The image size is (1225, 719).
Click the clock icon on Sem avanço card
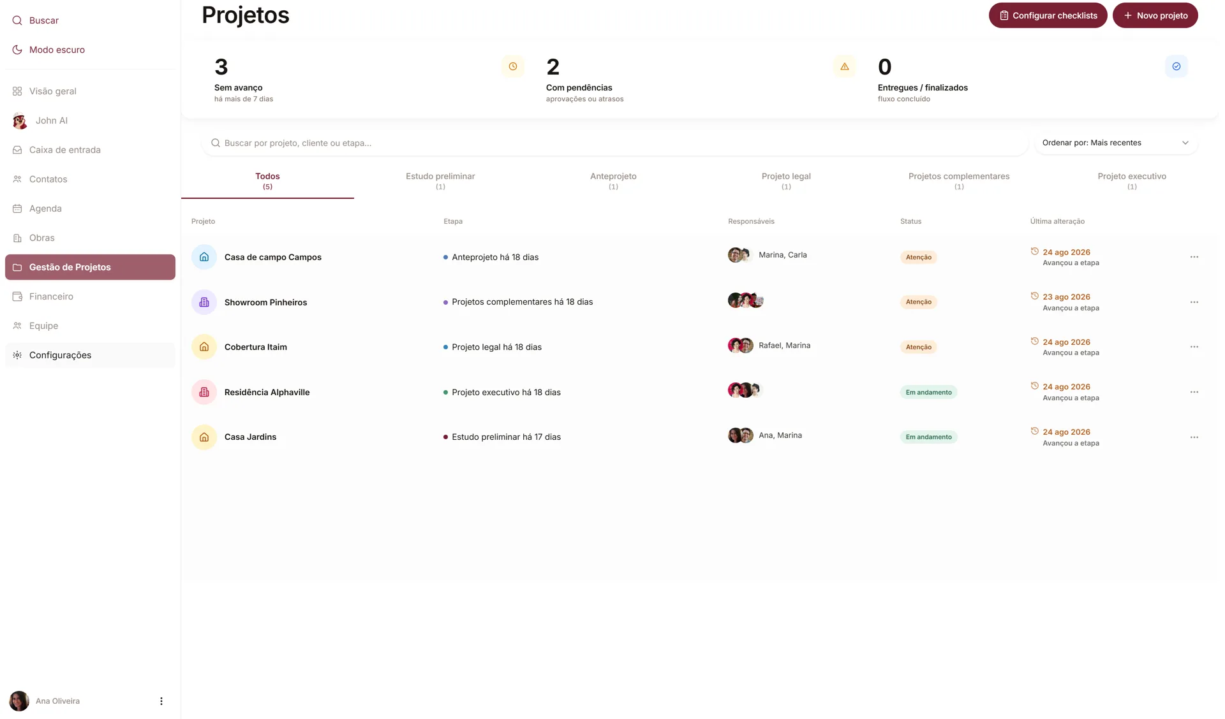click(x=512, y=66)
